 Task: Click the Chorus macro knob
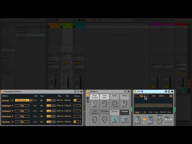(x=115, y=119)
